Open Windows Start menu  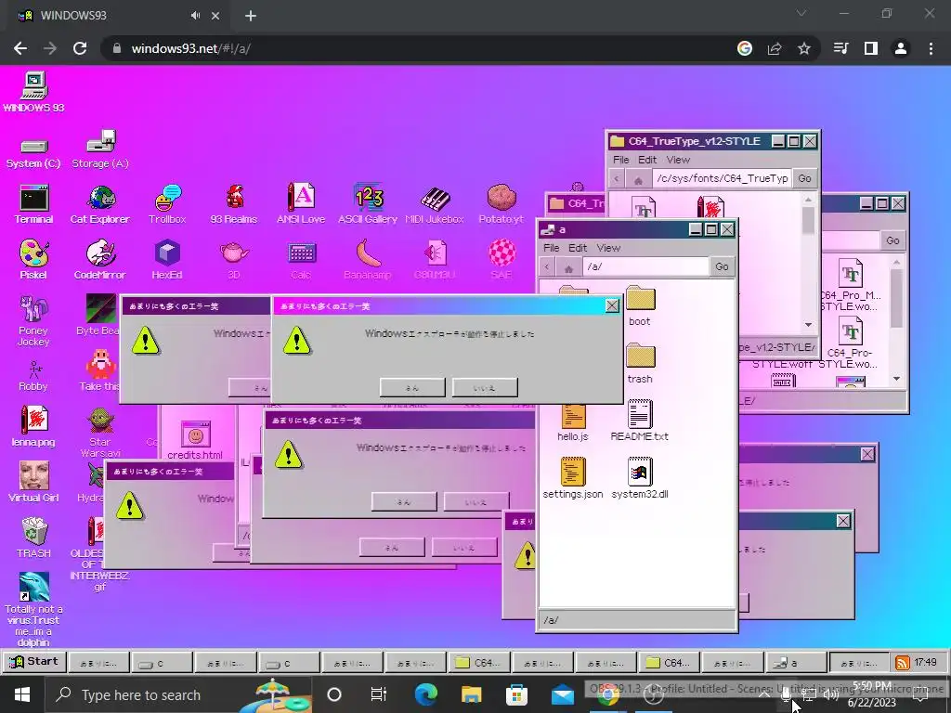pyautogui.click(x=22, y=694)
